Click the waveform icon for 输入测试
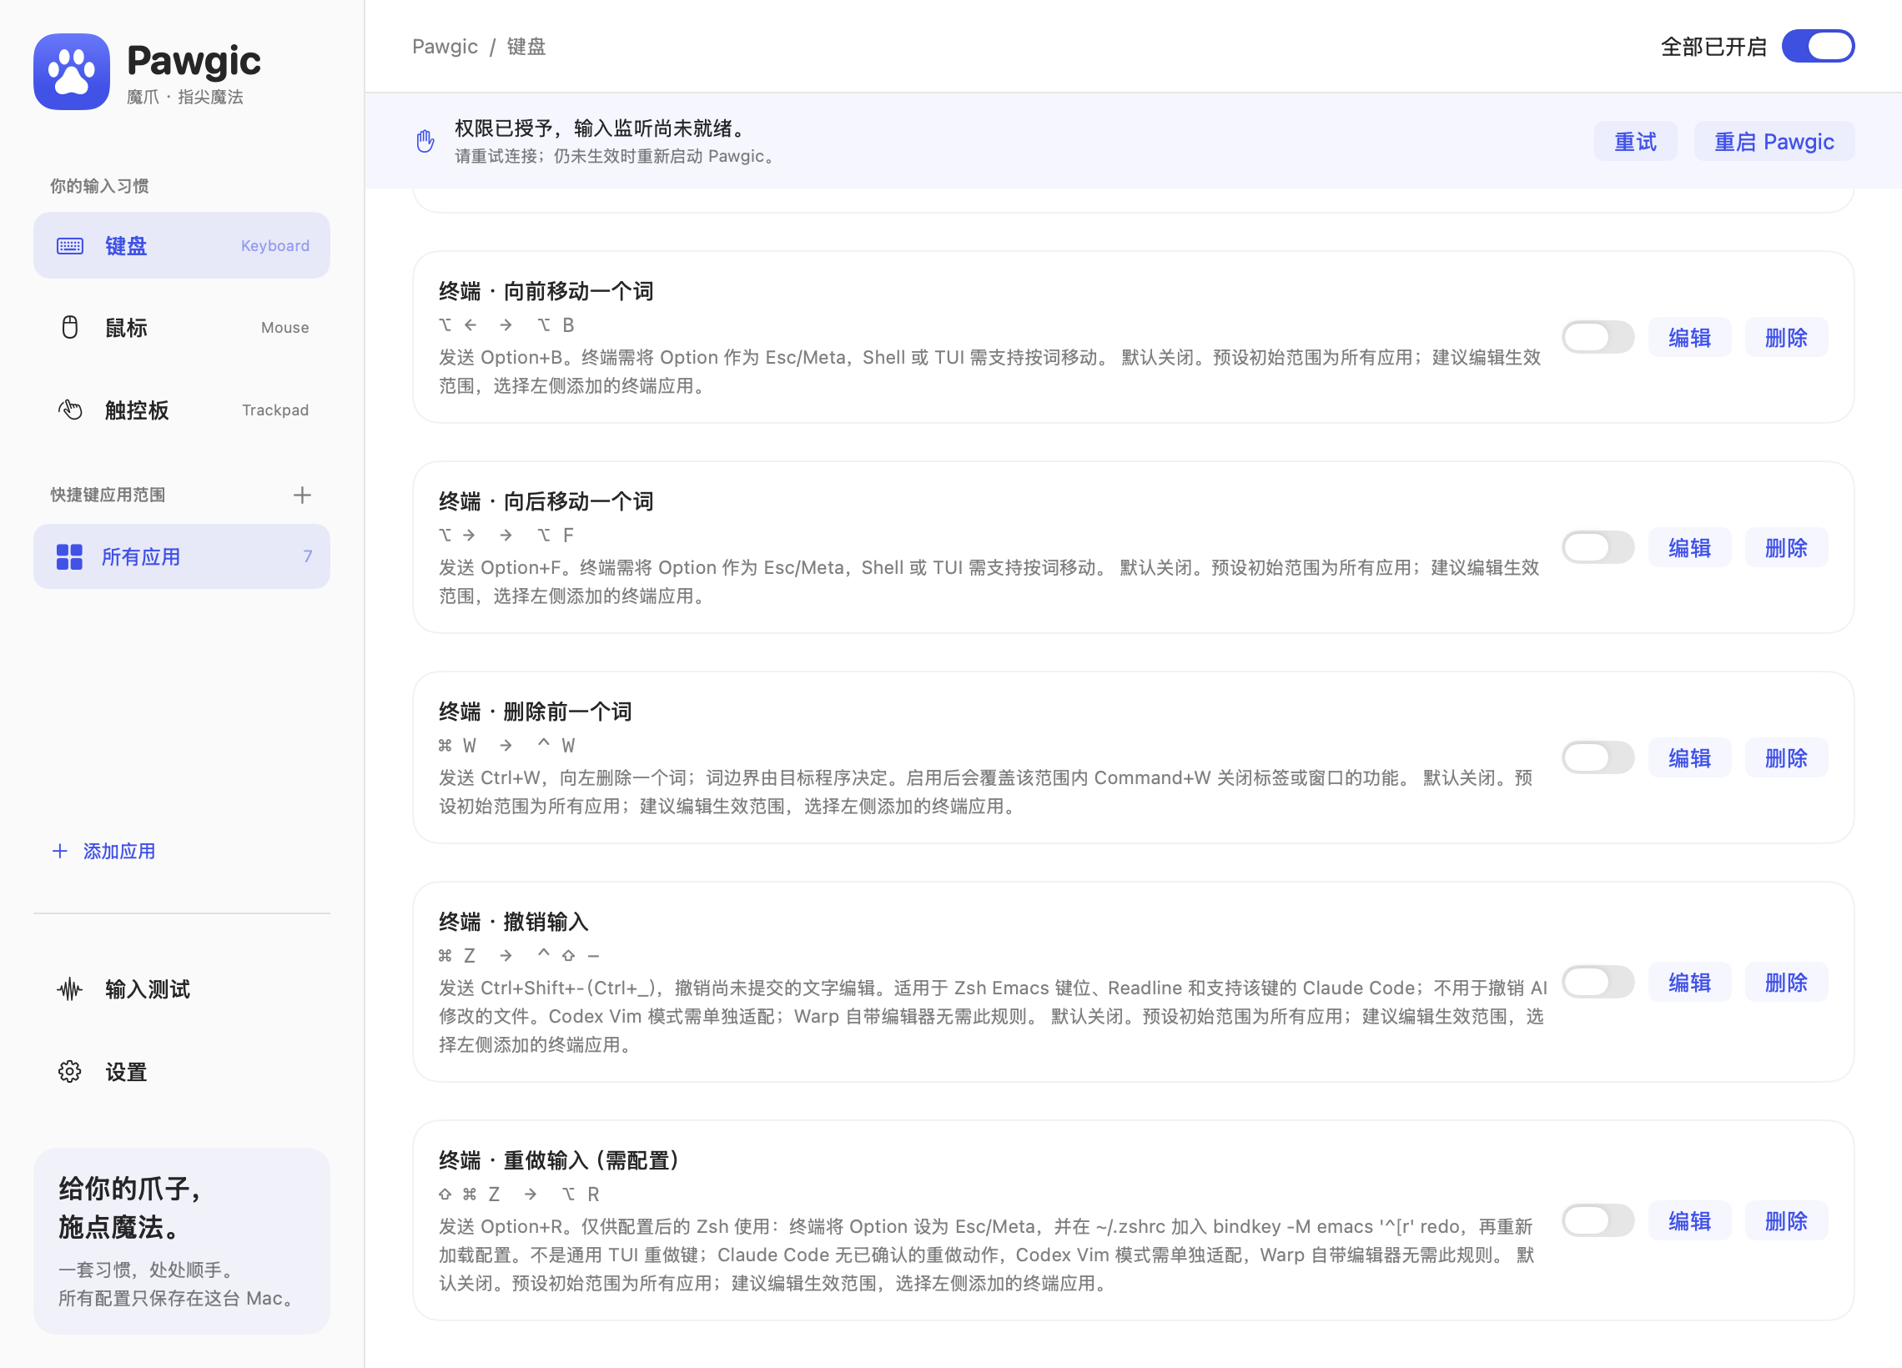The height and width of the screenshot is (1368, 1902). click(69, 990)
